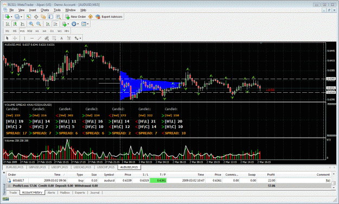This screenshot has width=339, height=204.
Task: Select the Crosshair tool
Action: [x=15, y=39]
